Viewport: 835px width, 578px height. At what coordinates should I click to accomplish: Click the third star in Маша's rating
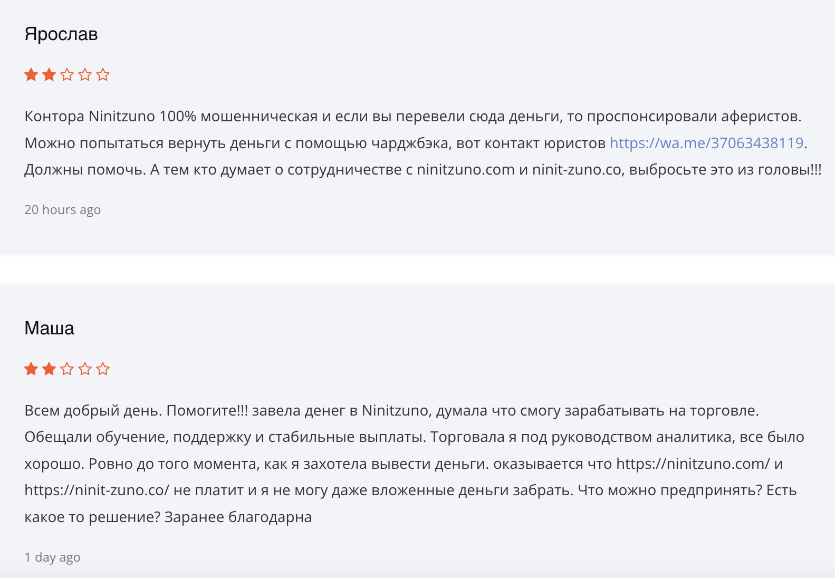(67, 369)
